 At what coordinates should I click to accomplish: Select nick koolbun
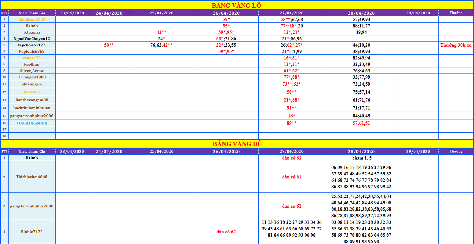[x=32, y=64]
